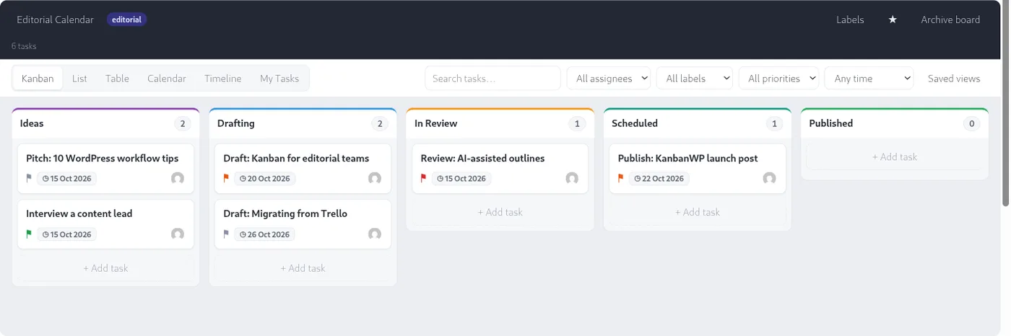Image resolution: width=1011 pixels, height=336 pixels.
Task: Click the Scheduled column header
Action: 698,123
